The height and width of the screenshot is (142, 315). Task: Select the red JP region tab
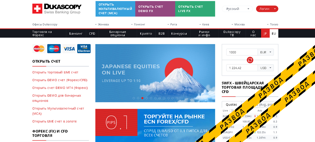(x=265, y=33)
